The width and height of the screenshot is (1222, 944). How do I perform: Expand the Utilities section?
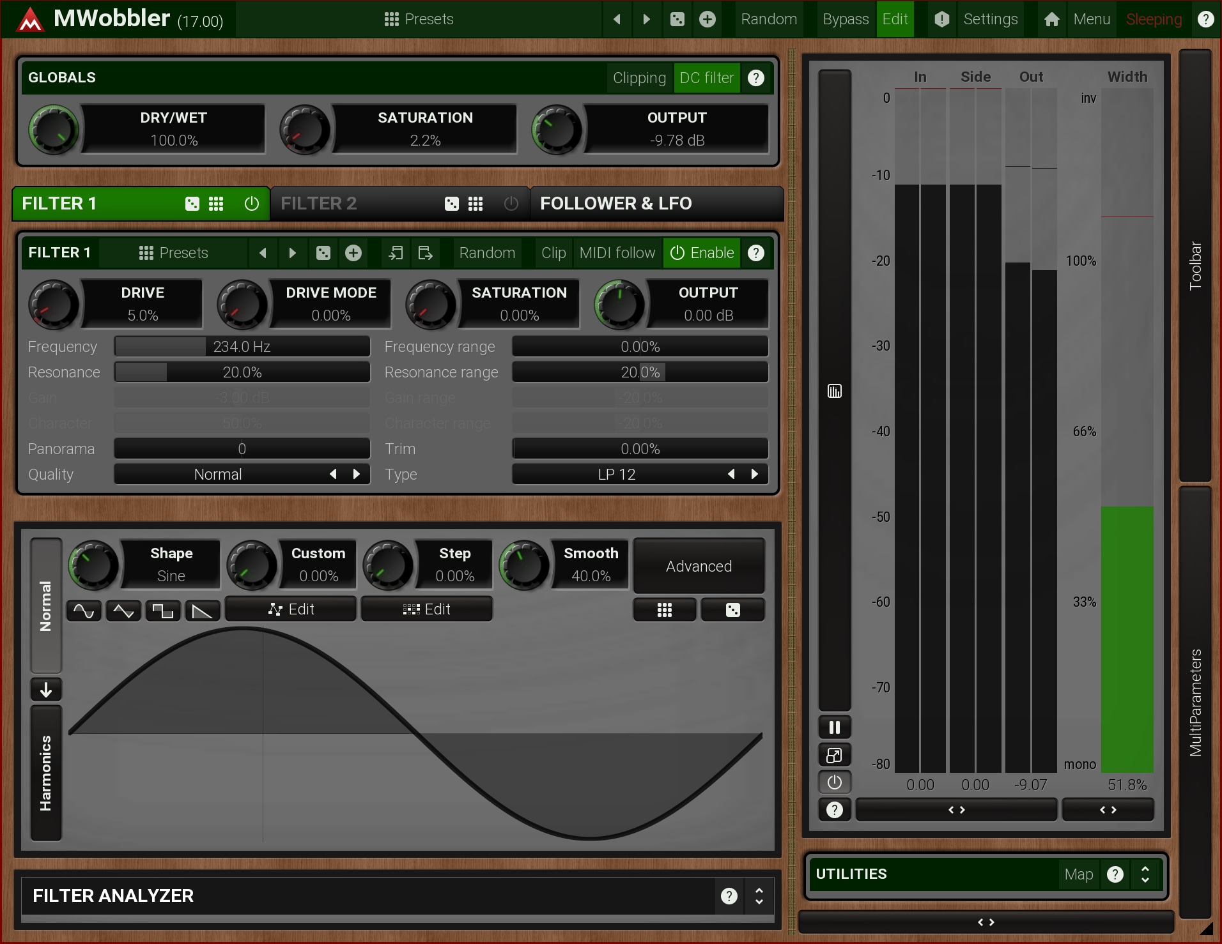1145,874
